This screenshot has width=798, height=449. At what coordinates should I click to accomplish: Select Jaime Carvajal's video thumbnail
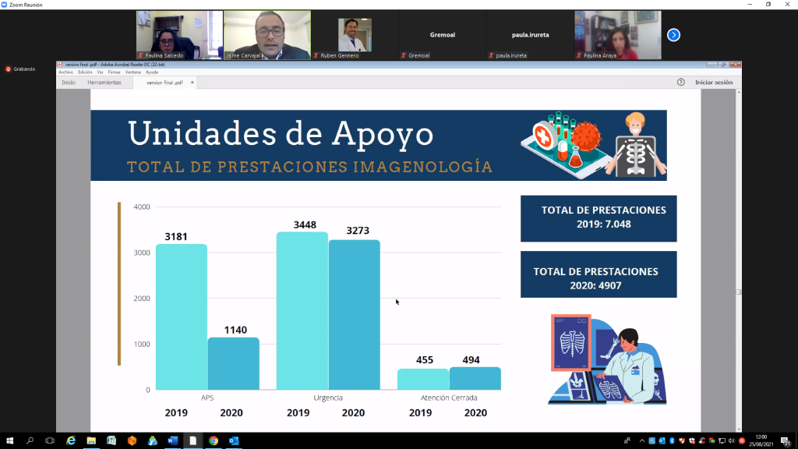[x=267, y=34]
